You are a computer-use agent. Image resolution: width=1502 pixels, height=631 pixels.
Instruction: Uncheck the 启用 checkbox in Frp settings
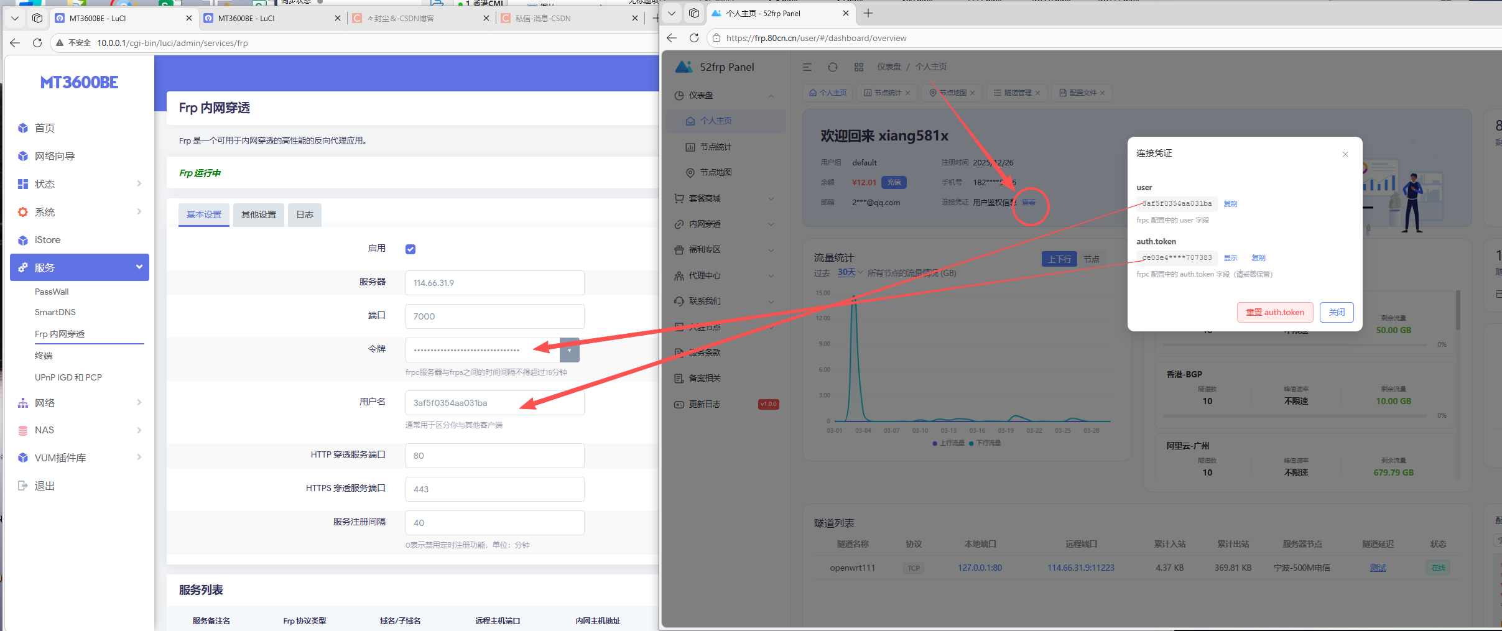click(410, 249)
